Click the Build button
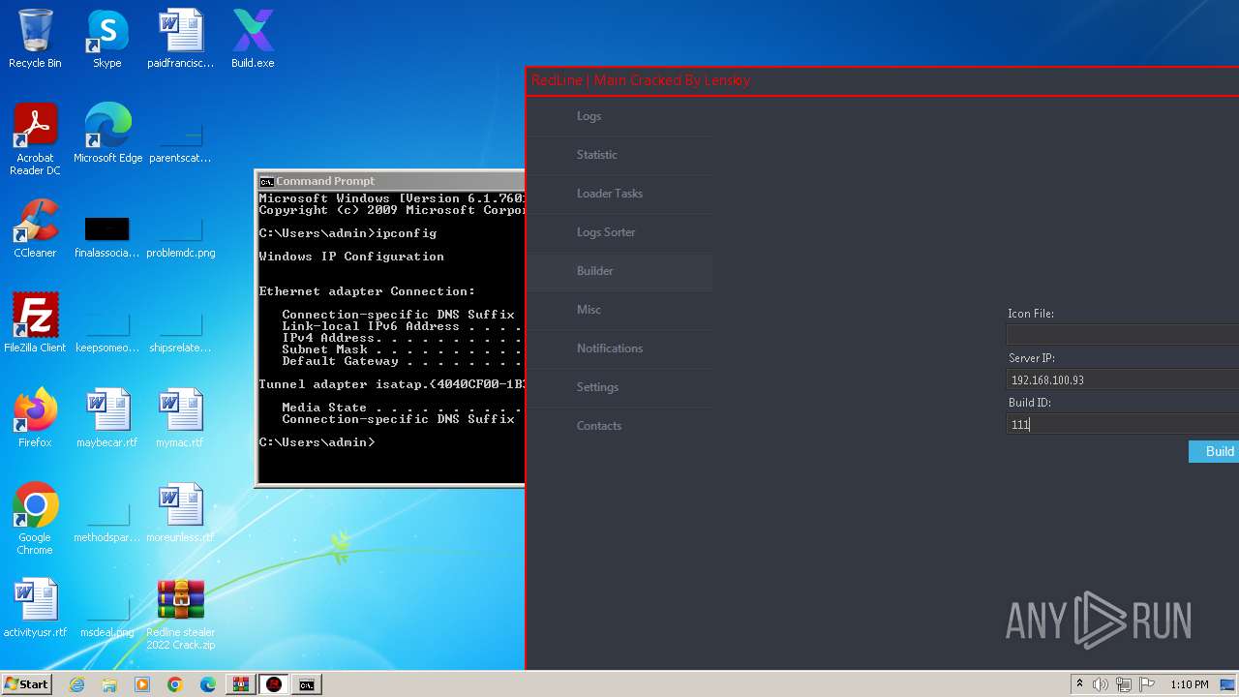This screenshot has width=1239, height=697. [x=1214, y=451]
